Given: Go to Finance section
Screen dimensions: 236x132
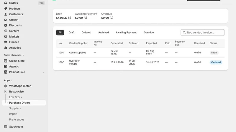Looking at the screenshot, I should [14, 42].
